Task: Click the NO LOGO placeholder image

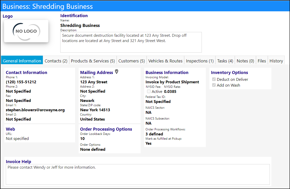Action: tap(26, 31)
